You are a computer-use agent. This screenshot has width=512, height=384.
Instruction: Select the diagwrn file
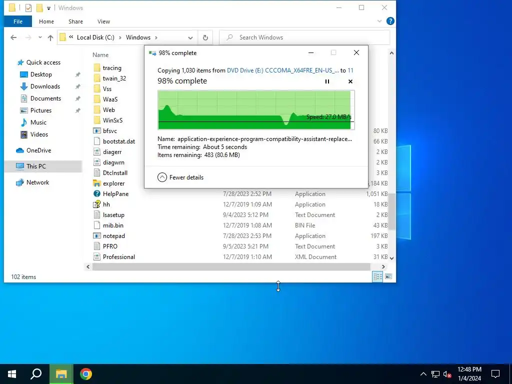[x=113, y=162]
